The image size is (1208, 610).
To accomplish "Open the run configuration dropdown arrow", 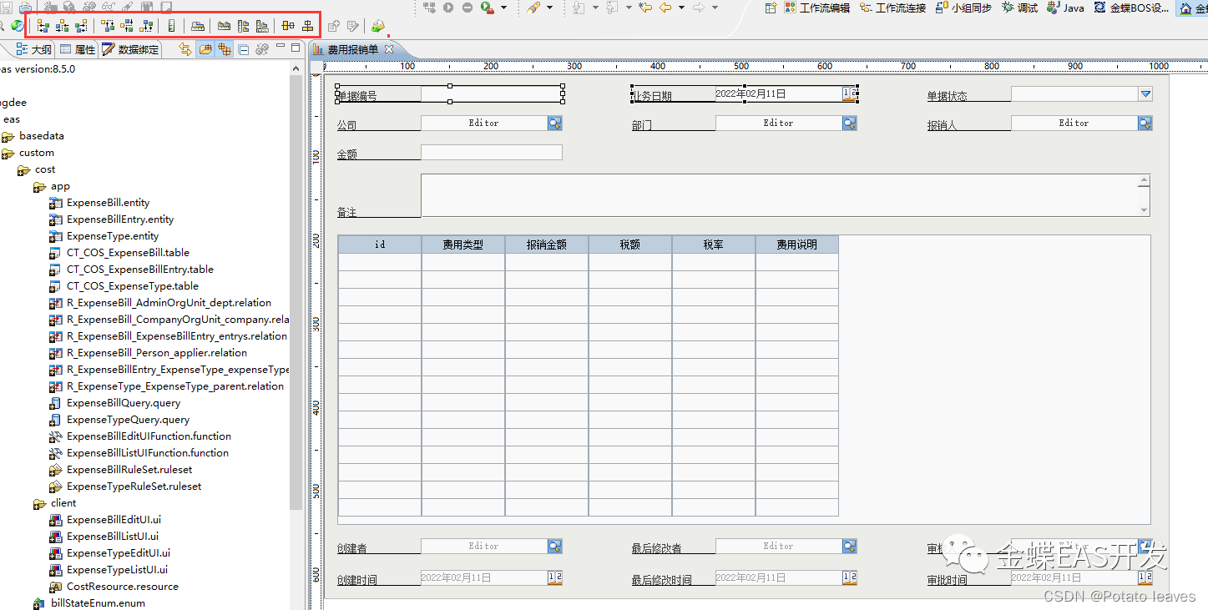I will point(503,8).
